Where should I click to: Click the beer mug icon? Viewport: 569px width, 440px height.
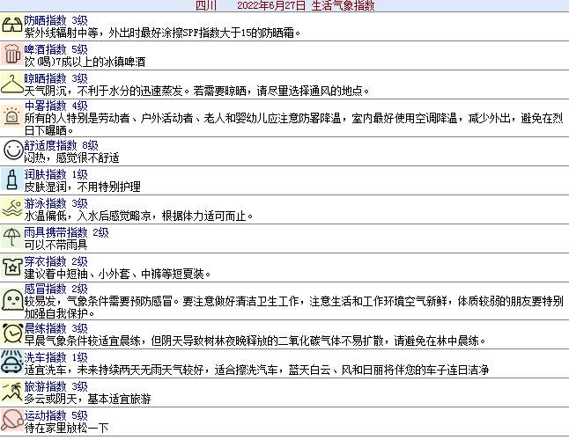[x=11, y=56]
